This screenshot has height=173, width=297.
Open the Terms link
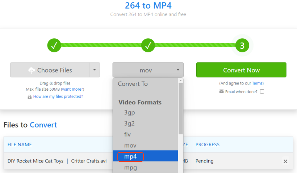click(258, 83)
